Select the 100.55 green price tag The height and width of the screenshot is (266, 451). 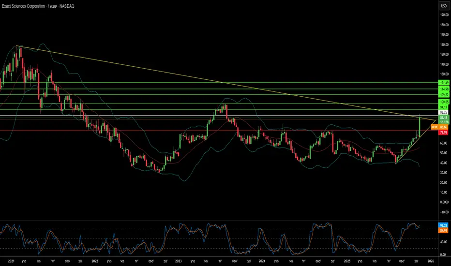click(444, 103)
